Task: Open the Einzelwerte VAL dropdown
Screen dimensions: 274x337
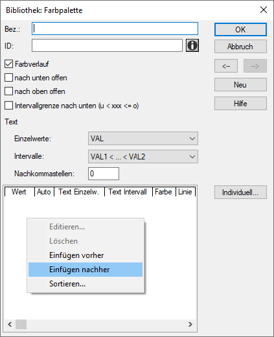Action: [x=143, y=139]
